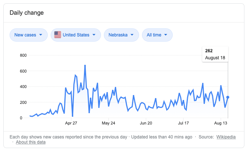Expand the Nebraska region dropdown
The width and height of the screenshot is (247, 151).
pyautogui.click(x=121, y=35)
